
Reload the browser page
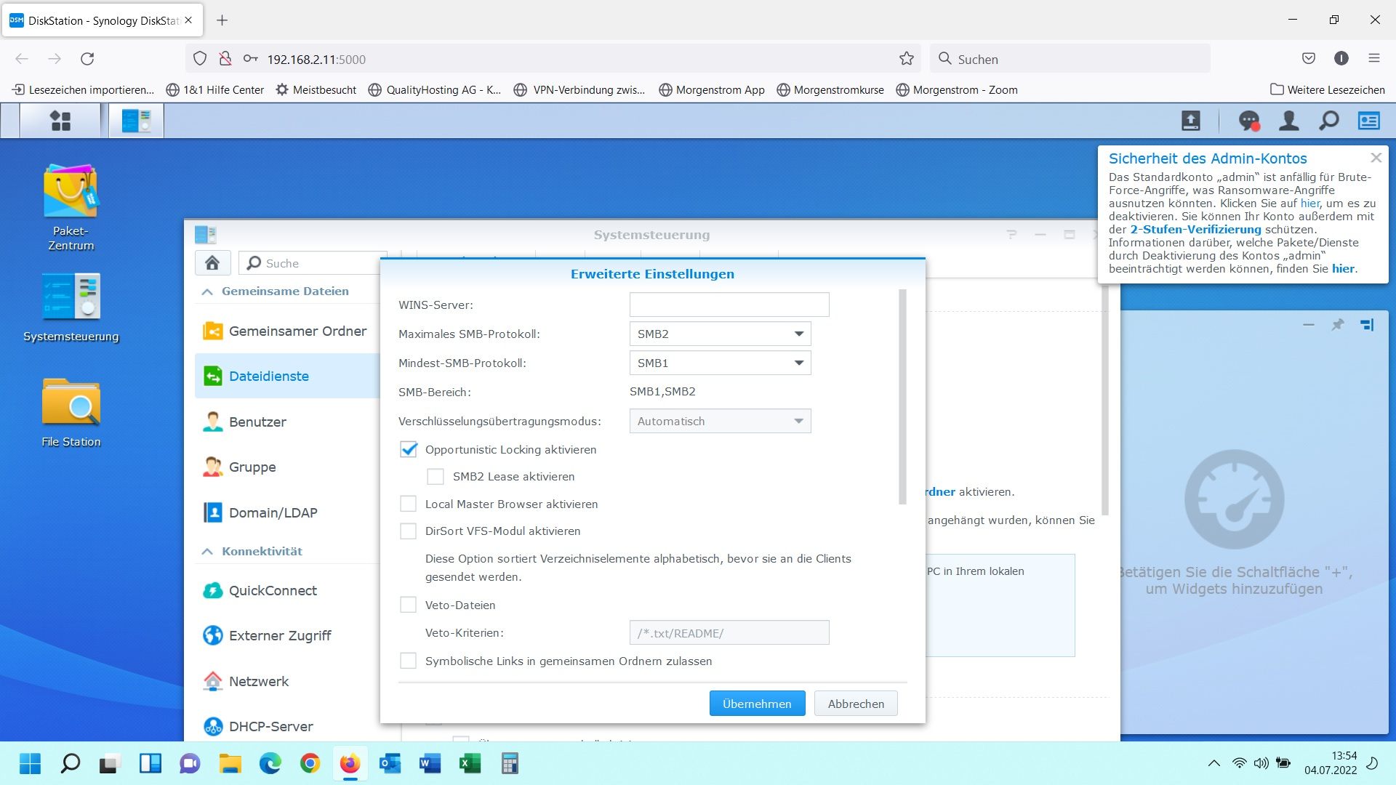tap(87, 59)
